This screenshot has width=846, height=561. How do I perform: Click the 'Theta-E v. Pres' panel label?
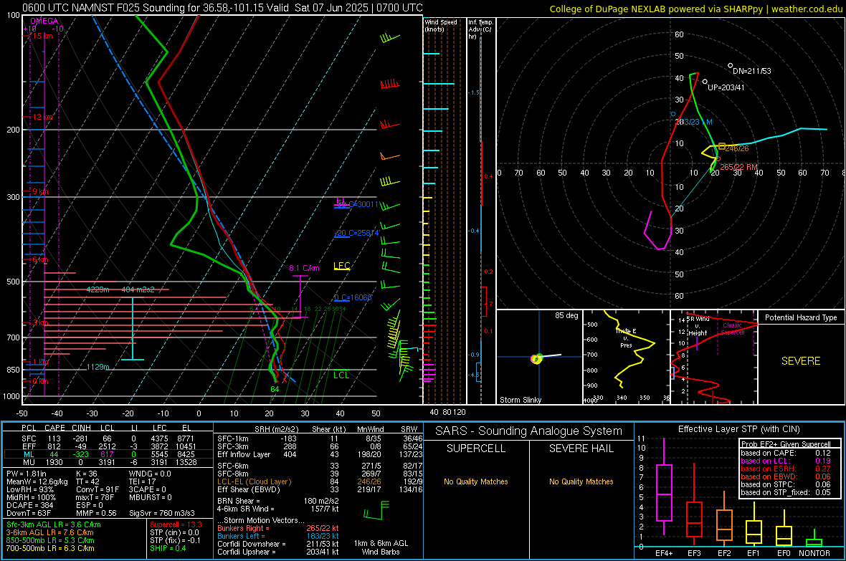(627, 337)
